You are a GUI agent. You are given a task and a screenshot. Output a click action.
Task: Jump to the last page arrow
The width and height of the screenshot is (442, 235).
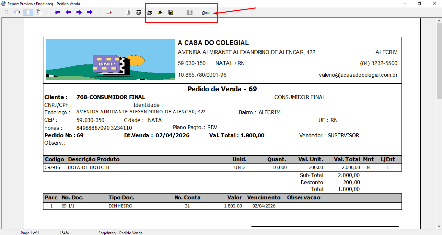(90, 13)
